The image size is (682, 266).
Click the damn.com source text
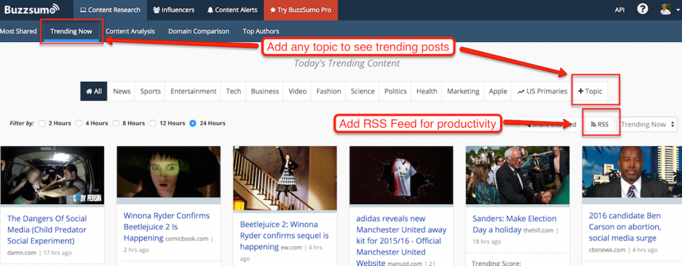click(x=21, y=253)
